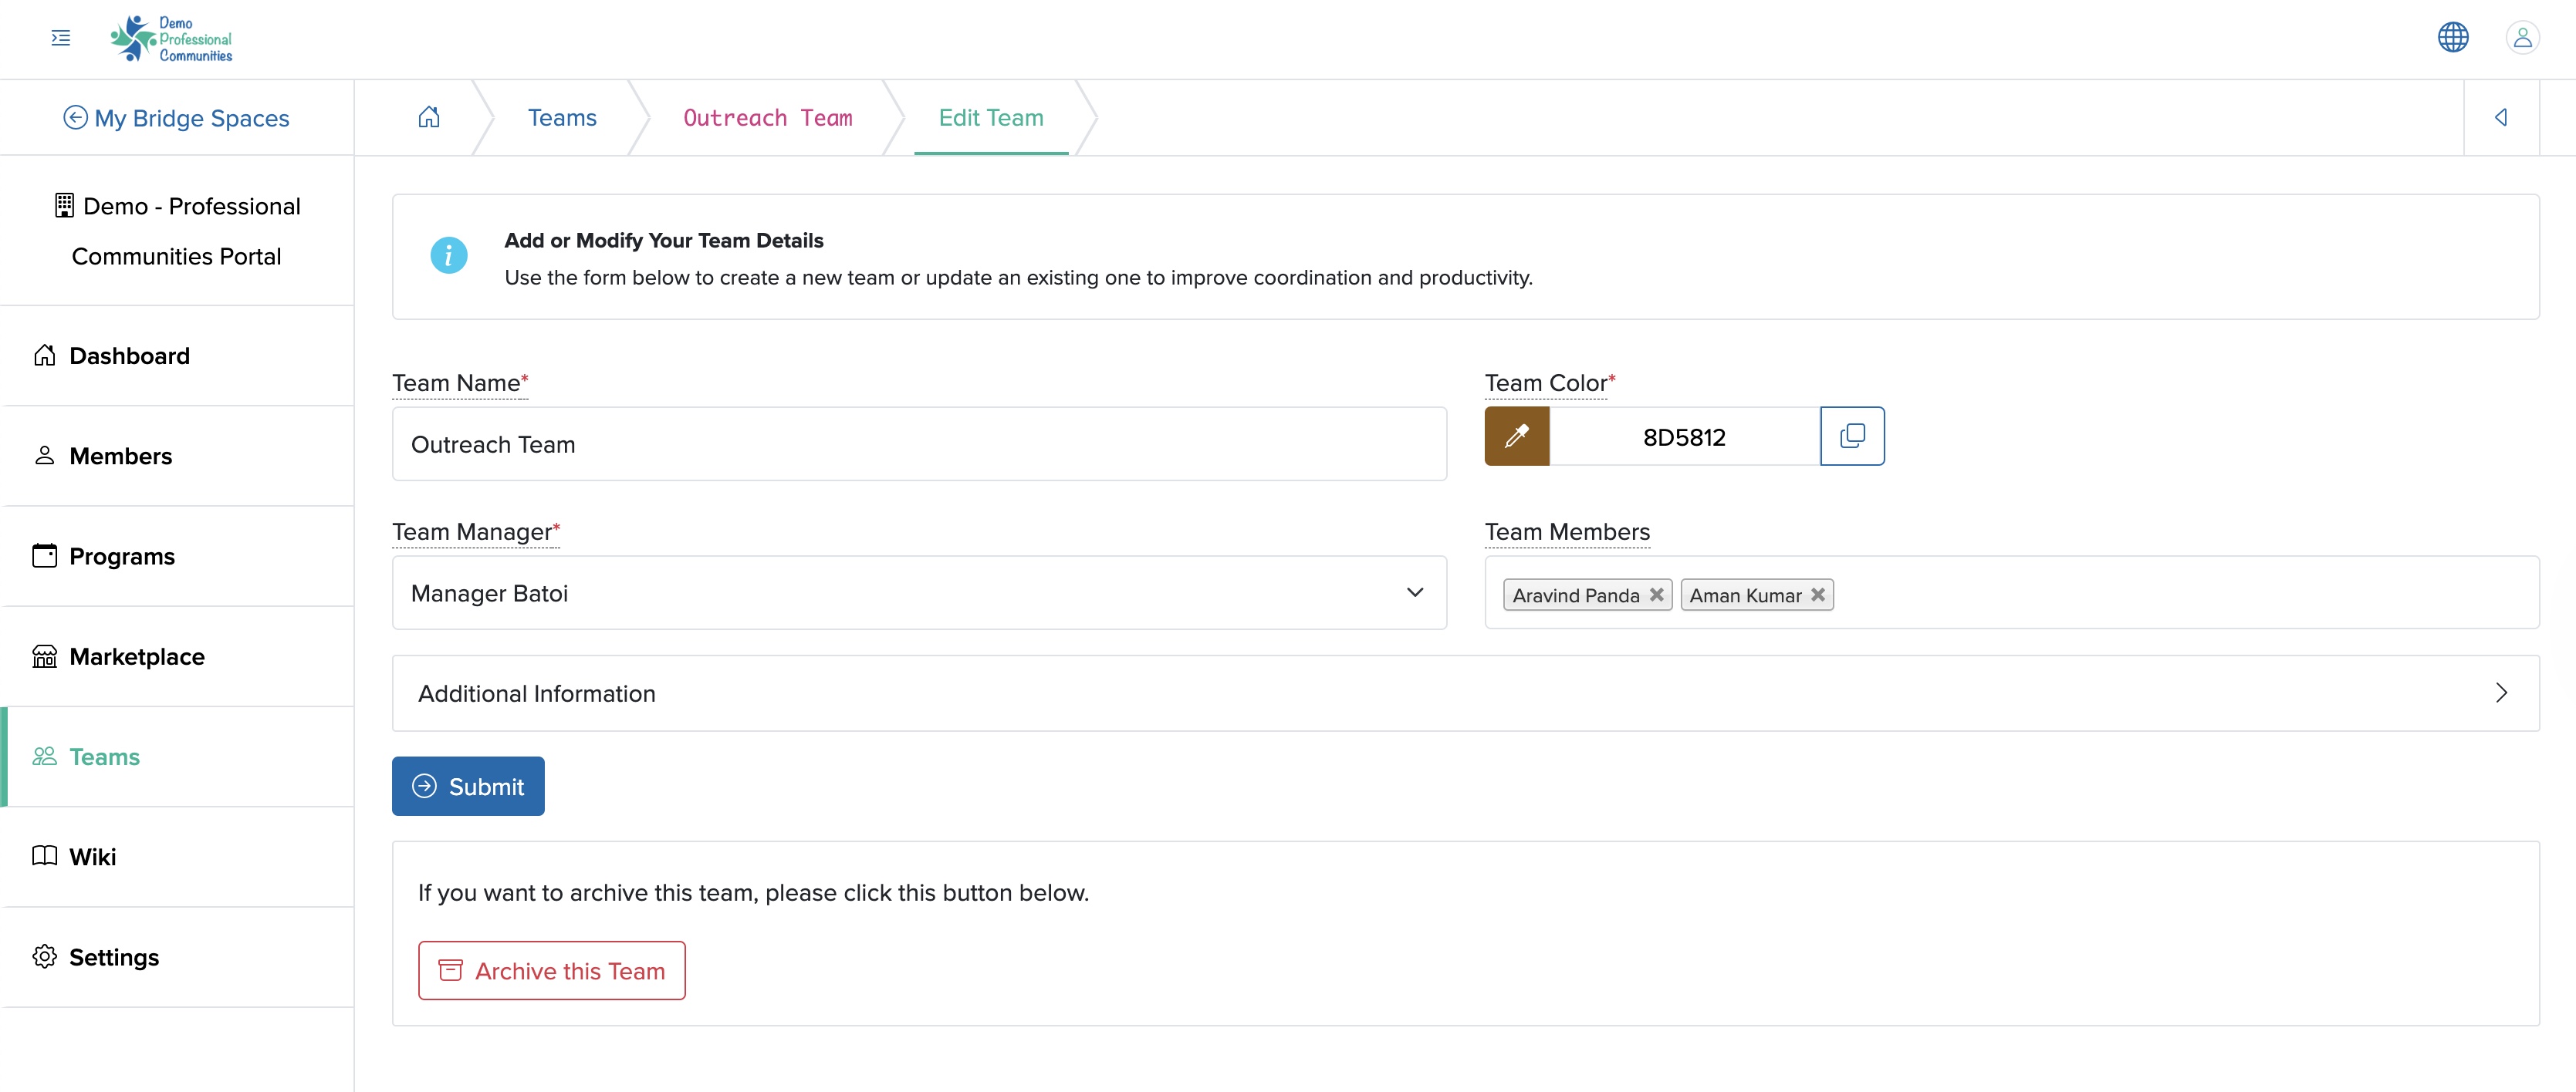Click the building icon beside portal name
The image size is (2576, 1092).
pos(64,206)
